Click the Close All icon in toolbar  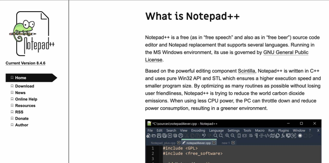(175, 136)
